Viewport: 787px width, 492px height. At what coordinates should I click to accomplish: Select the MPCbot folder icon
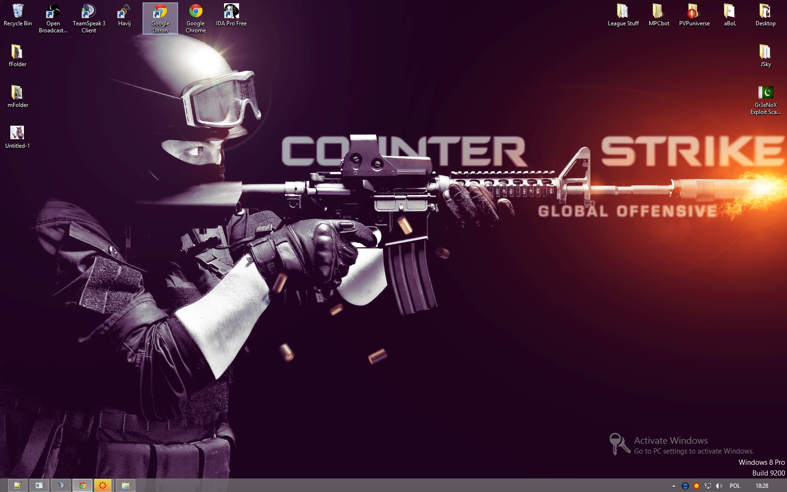click(x=659, y=15)
